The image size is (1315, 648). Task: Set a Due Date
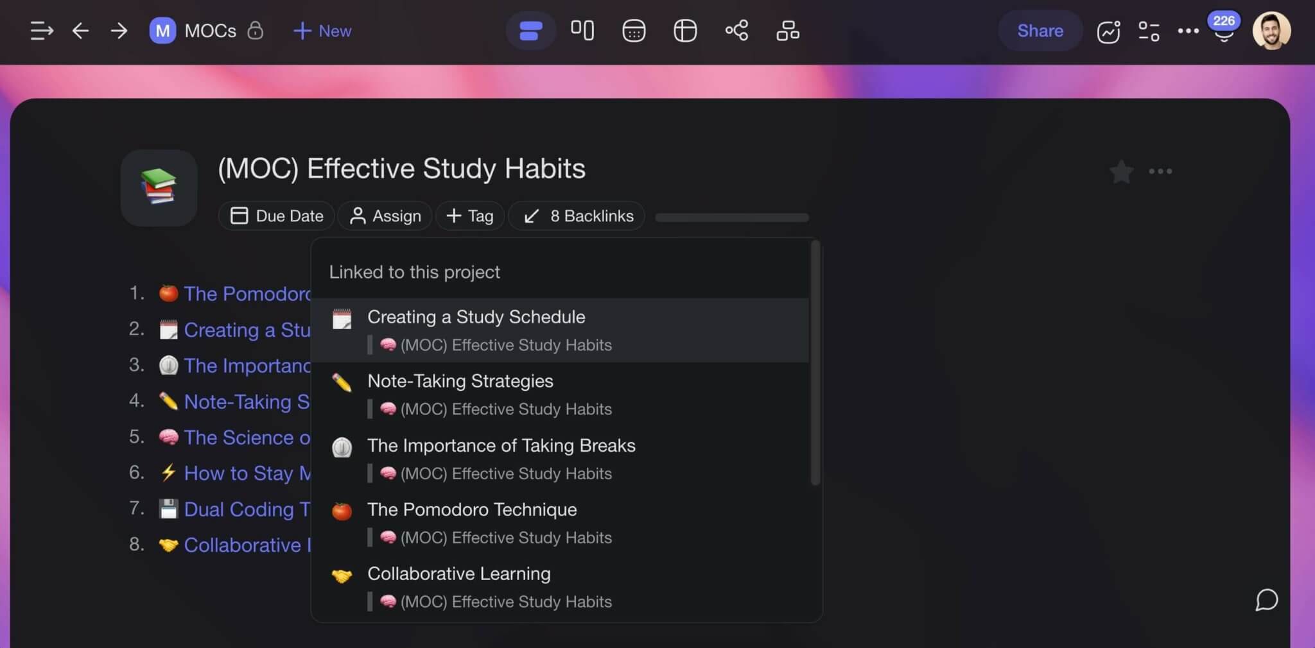(x=276, y=216)
